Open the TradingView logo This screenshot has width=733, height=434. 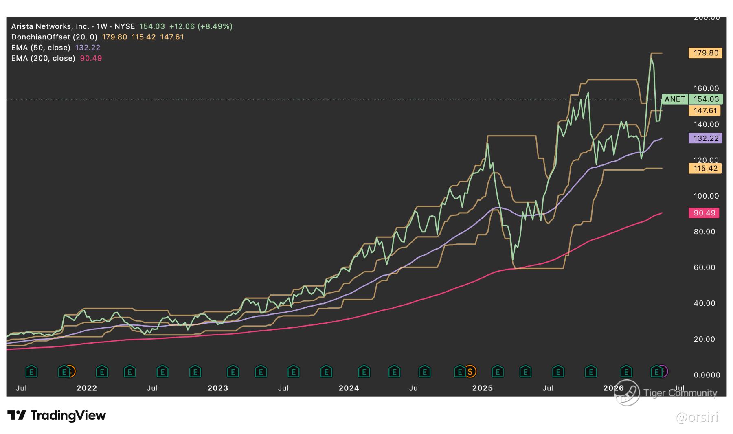coord(57,415)
